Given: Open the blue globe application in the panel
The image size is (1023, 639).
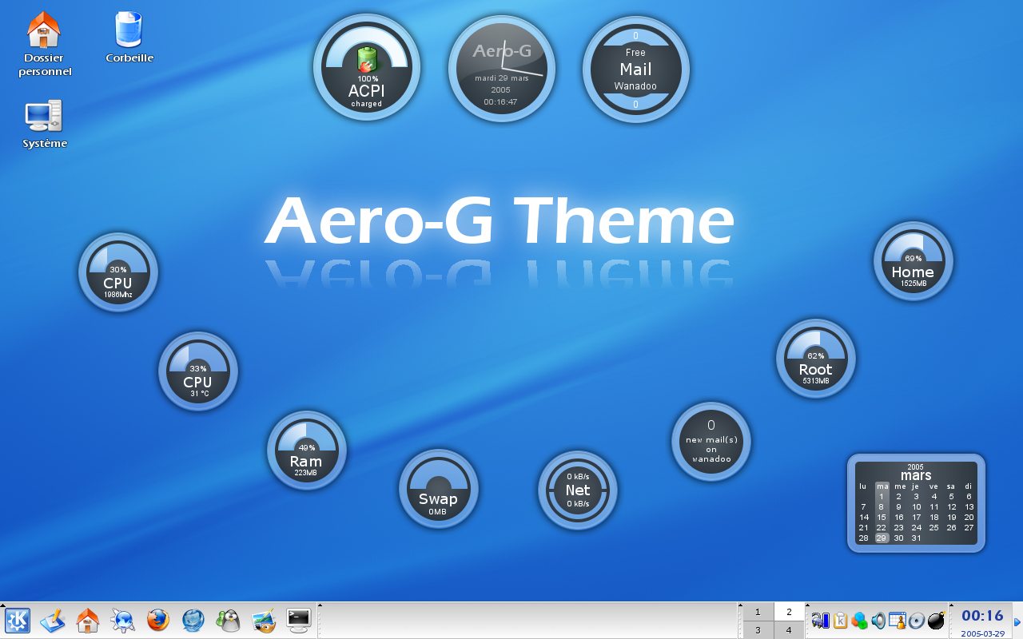Looking at the screenshot, I should coord(193,621).
